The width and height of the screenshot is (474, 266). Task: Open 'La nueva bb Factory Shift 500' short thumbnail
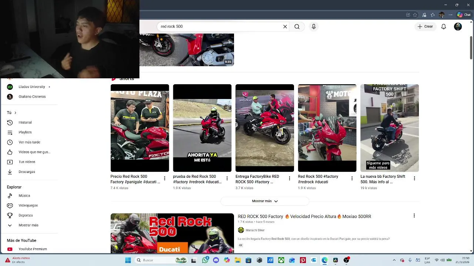390,128
